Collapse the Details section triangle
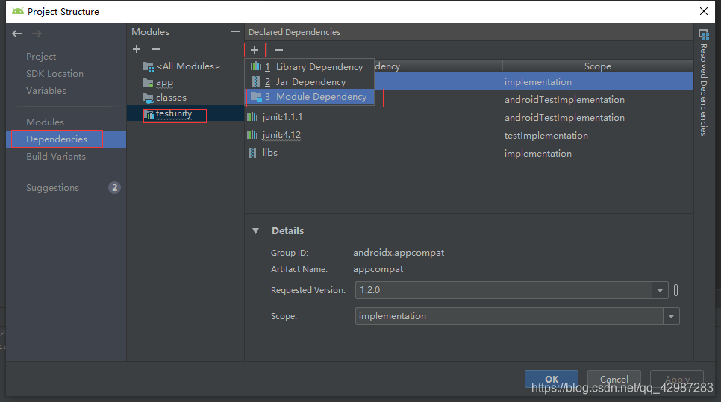The height and width of the screenshot is (402, 721). tap(256, 231)
